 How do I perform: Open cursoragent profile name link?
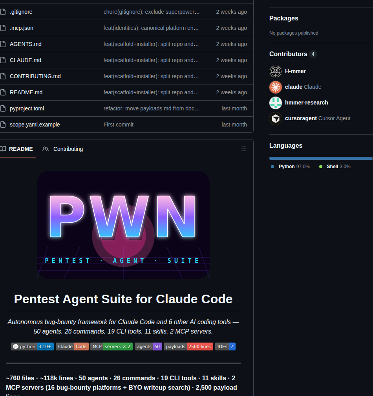coord(301,118)
